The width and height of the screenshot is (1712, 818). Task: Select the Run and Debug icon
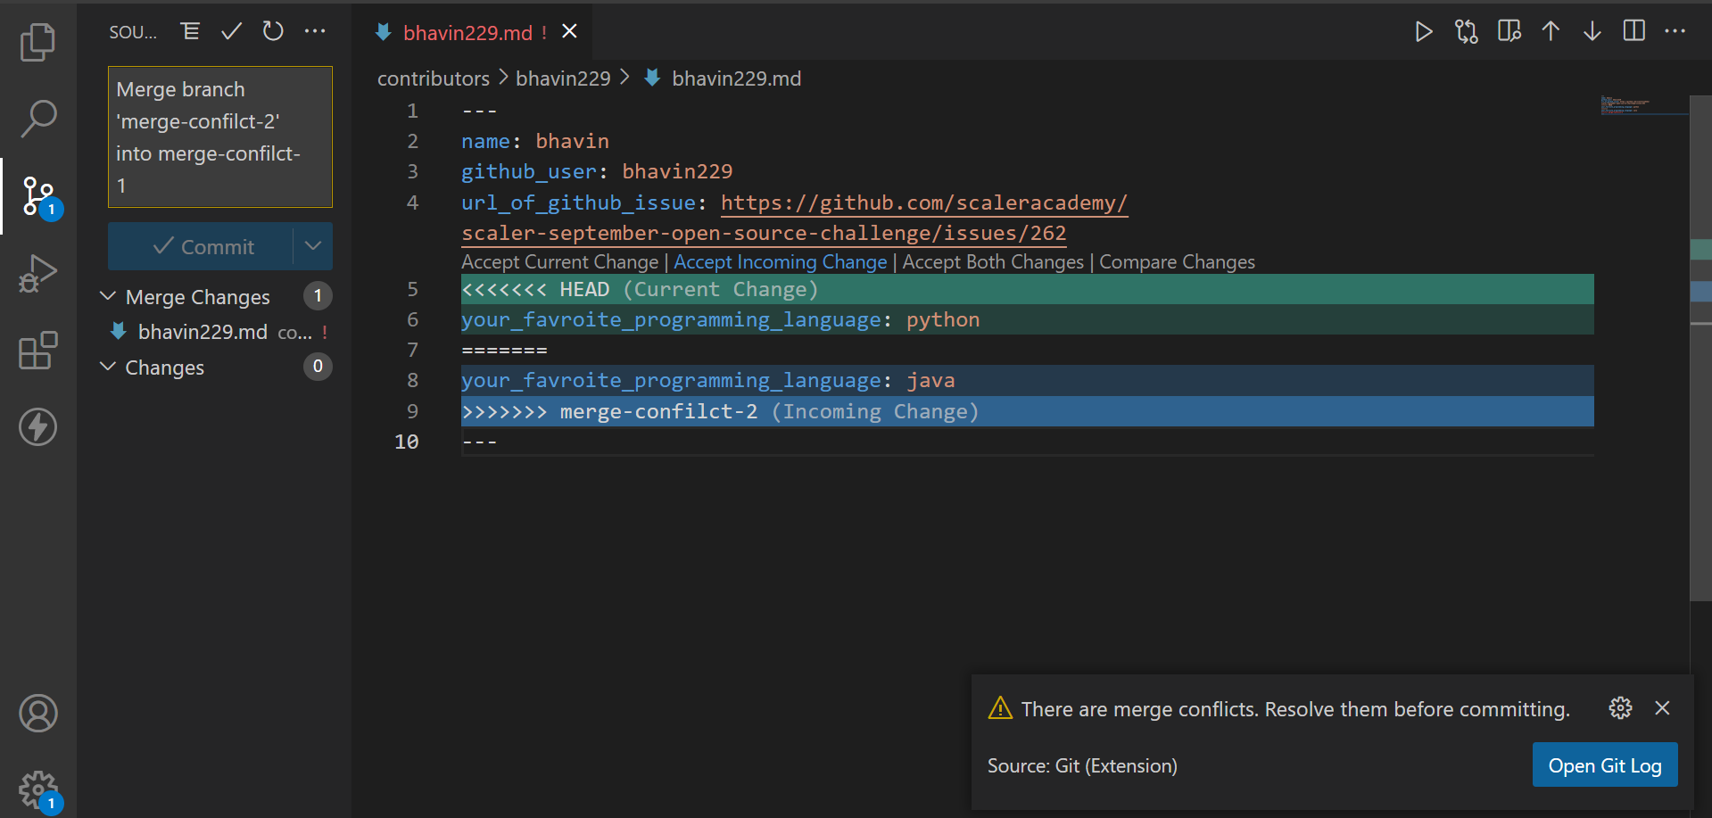tap(37, 273)
